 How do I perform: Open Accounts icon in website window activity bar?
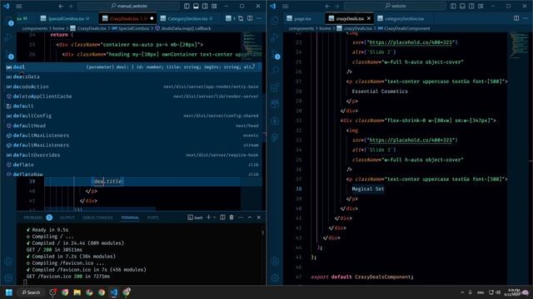275,262
